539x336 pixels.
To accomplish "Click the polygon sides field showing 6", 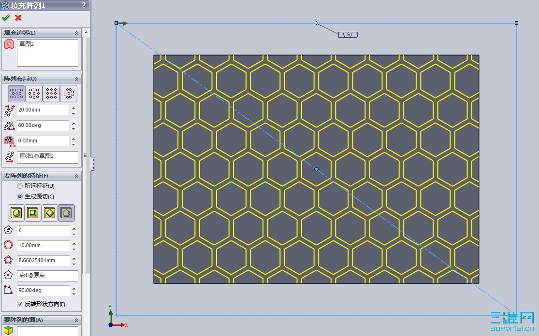I will click(x=44, y=231).
